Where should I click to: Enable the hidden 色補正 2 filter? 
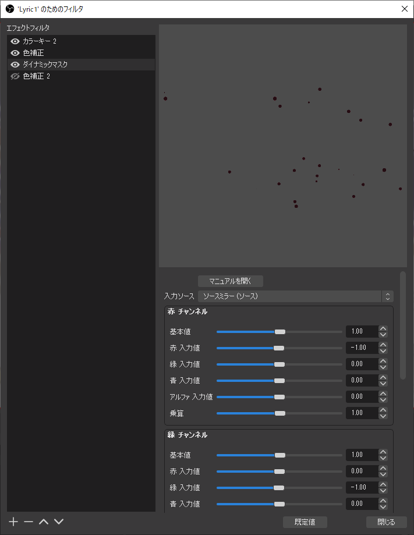(x=15, y=76)
